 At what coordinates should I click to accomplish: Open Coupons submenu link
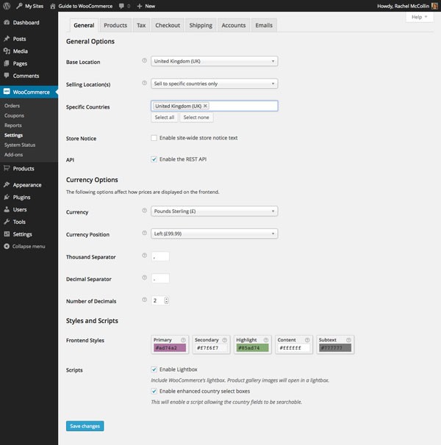pos(14,115)
